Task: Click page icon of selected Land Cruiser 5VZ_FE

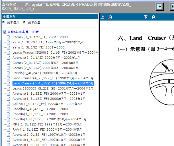Action: [9, 83]
